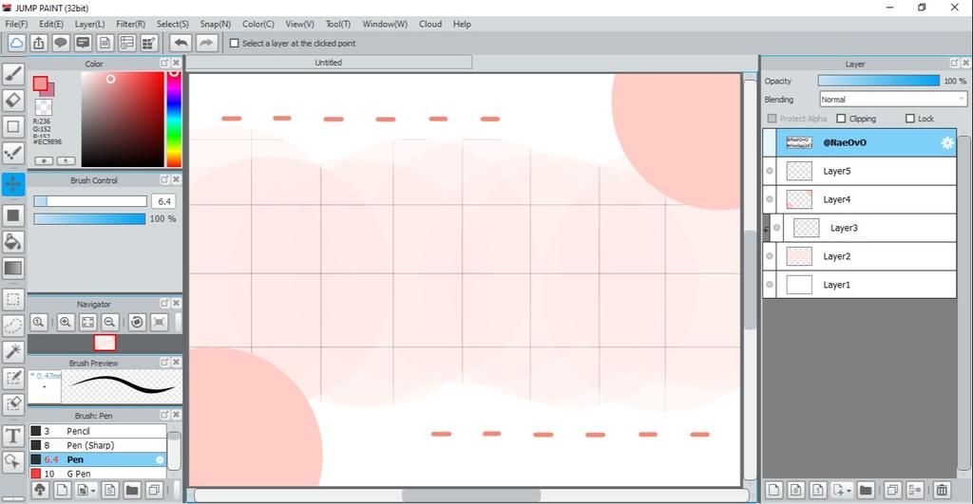Open the Filter(R) menu

coord(130,24)
